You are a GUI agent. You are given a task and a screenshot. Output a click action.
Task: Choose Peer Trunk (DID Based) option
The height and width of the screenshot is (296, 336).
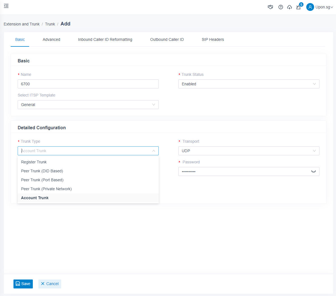[42, 171]
